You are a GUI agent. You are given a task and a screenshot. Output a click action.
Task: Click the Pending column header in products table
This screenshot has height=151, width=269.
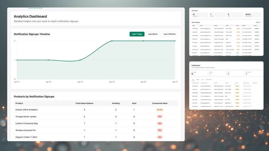116,103
